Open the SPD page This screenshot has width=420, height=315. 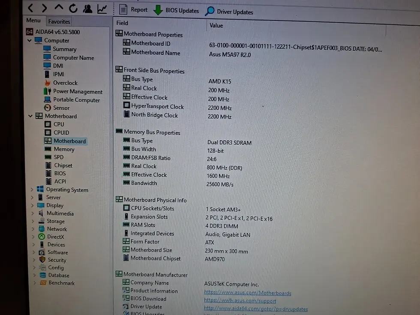pyautogui.click(x=54, y=157)
